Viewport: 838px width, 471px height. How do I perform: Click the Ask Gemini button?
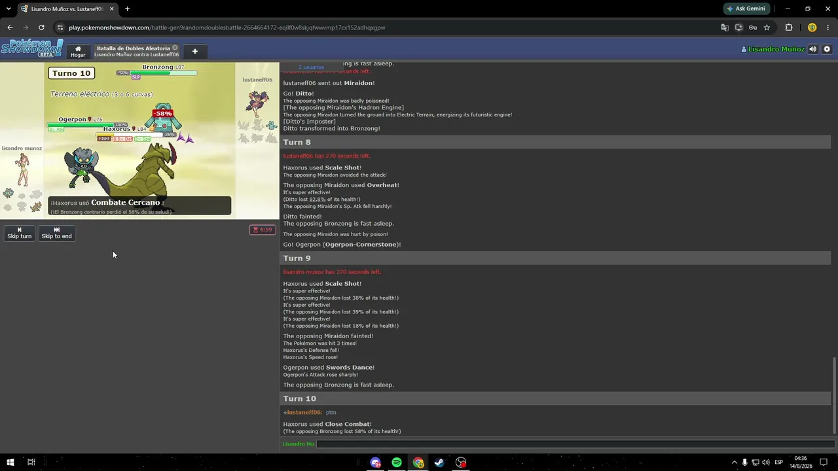tap(746, 9)
